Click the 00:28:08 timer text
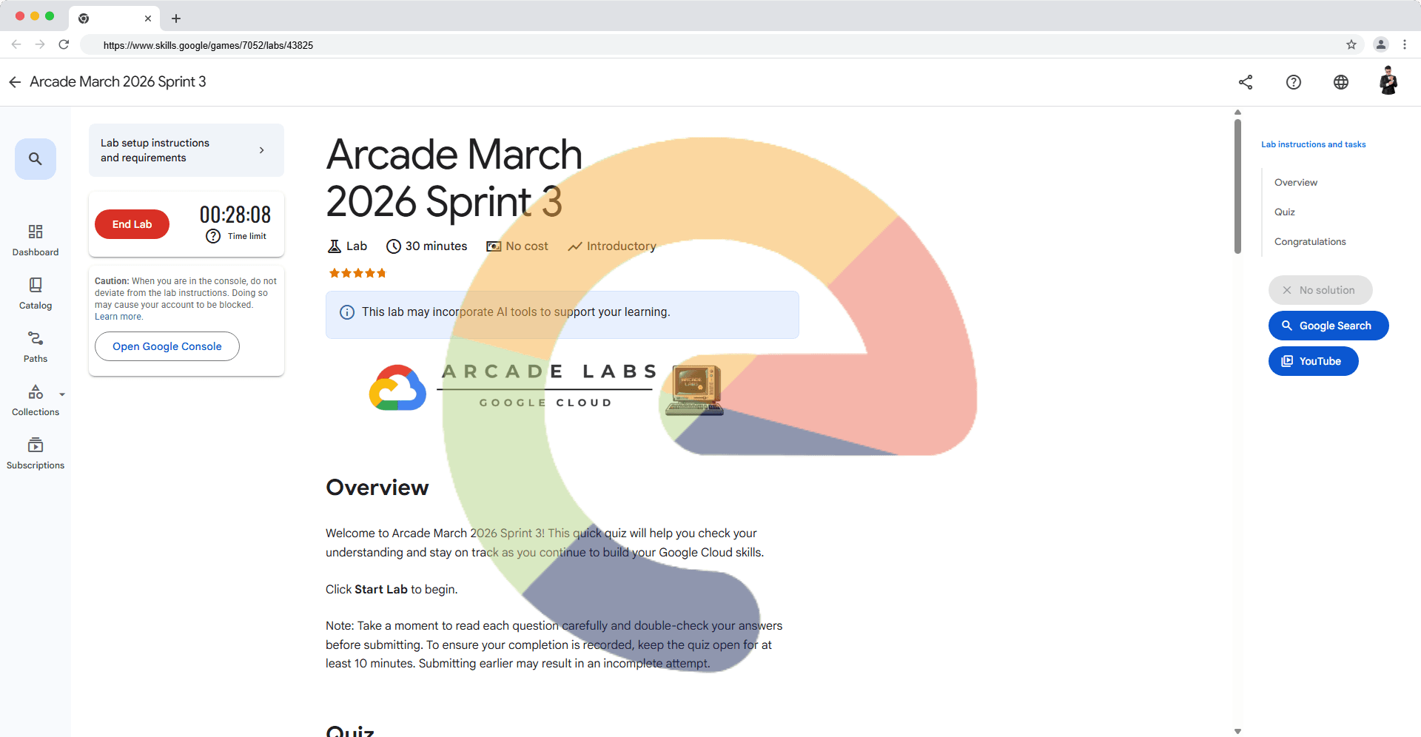Image resolution: width=1421 pixels, height=737 pixels. pyautogui.click(x=235, y=215)
